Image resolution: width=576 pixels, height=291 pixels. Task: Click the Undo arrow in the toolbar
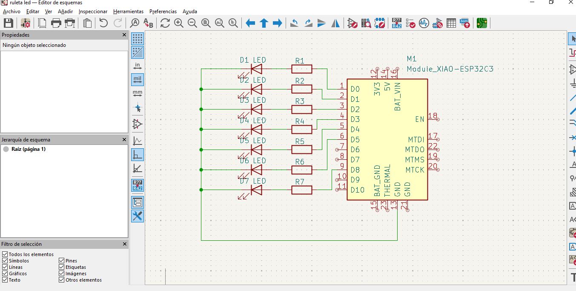[103, 23]
